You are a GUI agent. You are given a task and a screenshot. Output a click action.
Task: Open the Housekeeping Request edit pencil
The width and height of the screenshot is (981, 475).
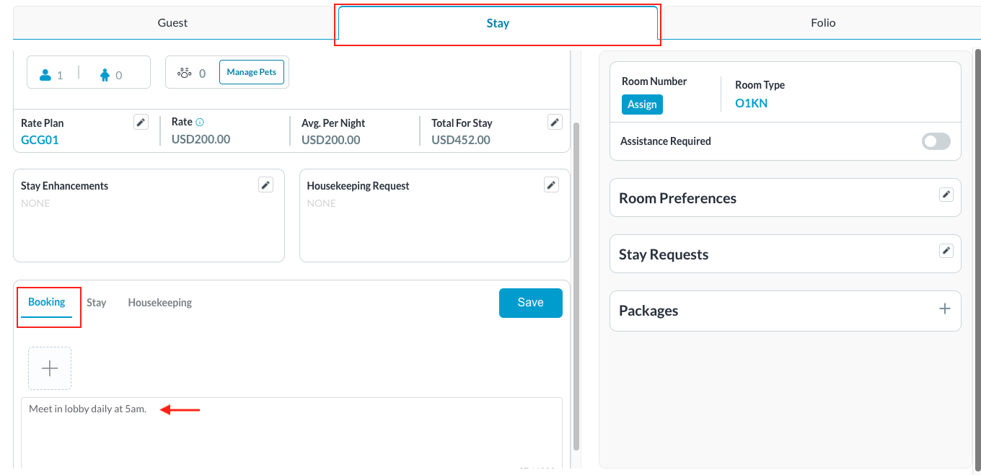pos(552,185)
